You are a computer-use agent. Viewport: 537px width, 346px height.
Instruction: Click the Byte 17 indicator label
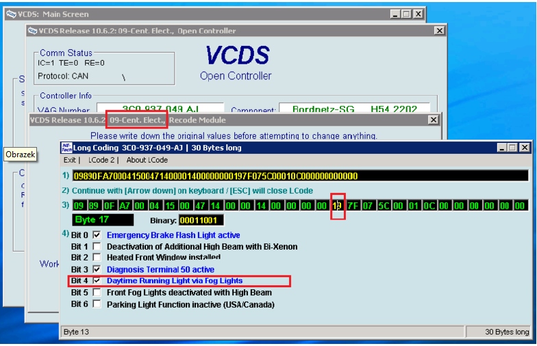103,220
